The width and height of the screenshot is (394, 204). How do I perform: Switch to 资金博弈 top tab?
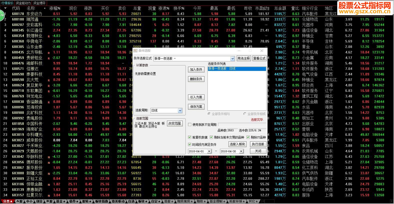pyautogui.click(x=39, y=3)
